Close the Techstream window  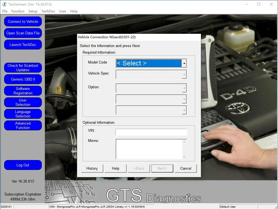pyautogui.click(x=271, y=4)
